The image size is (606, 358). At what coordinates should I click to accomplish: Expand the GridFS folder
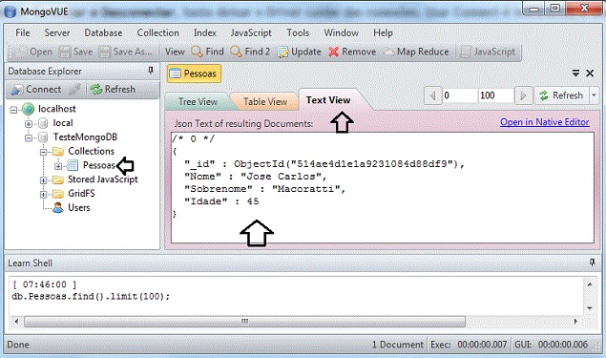coord(43,195)
